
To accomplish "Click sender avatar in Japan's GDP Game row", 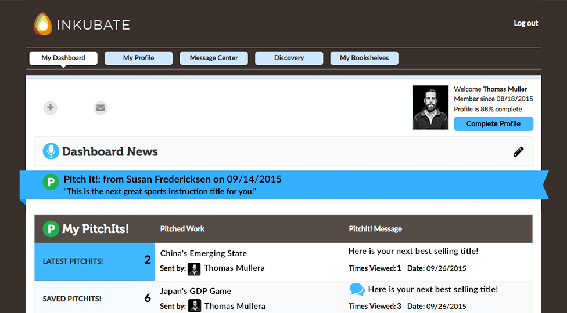I will [194, 306].
